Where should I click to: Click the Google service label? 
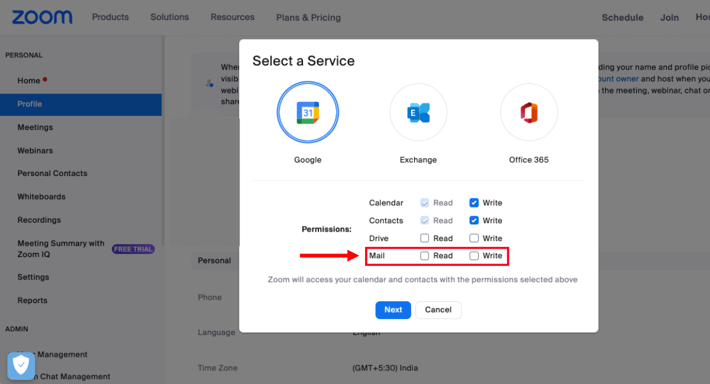(308, 160)
